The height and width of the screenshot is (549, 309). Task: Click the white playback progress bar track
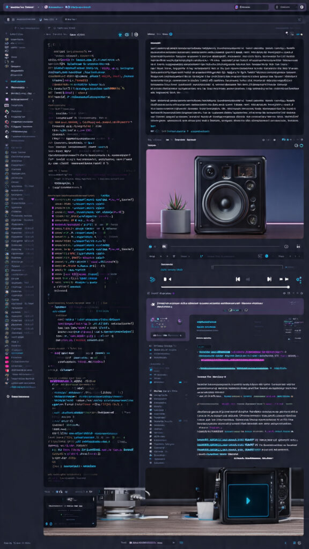tap(224, 287)
